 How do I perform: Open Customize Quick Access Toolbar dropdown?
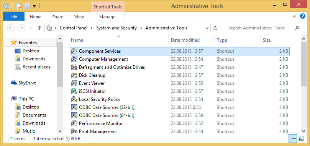34,6
